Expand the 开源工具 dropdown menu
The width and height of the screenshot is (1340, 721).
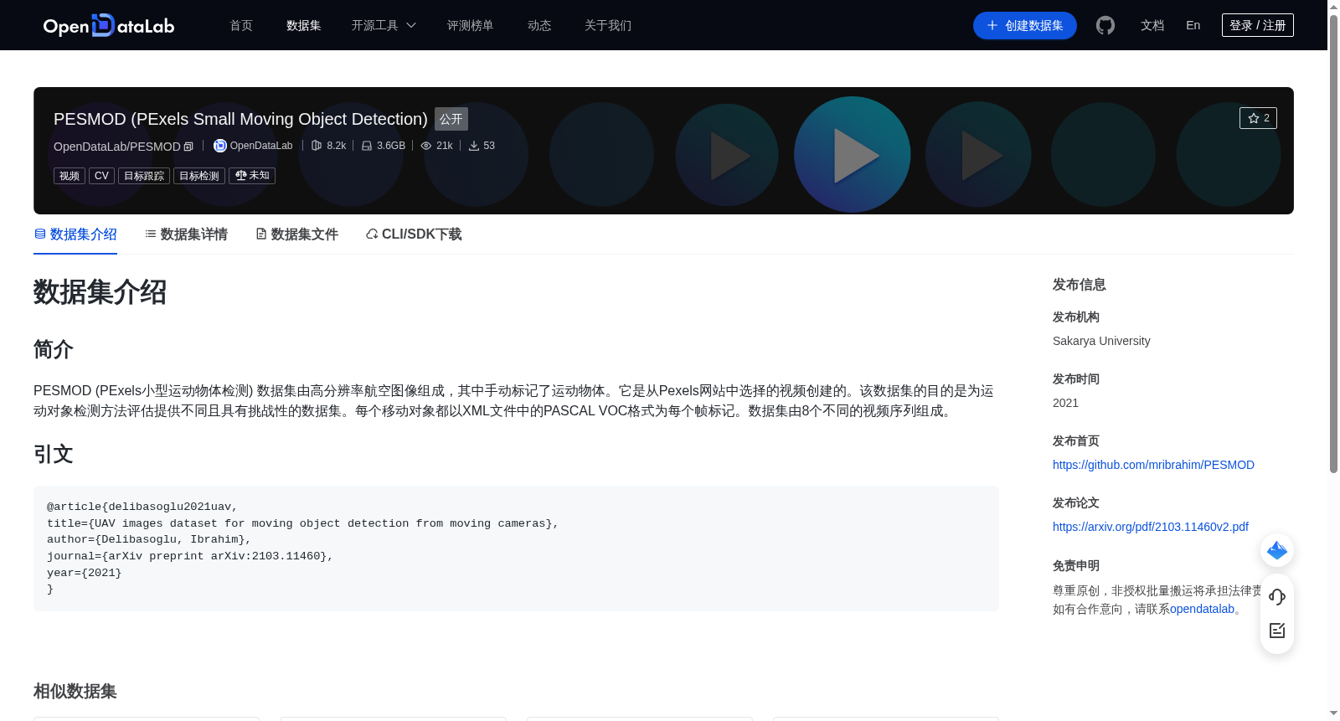click(384, 26)
